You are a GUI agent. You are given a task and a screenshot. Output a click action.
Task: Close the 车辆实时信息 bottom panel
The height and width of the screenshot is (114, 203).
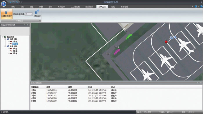(x=201, y=83)
